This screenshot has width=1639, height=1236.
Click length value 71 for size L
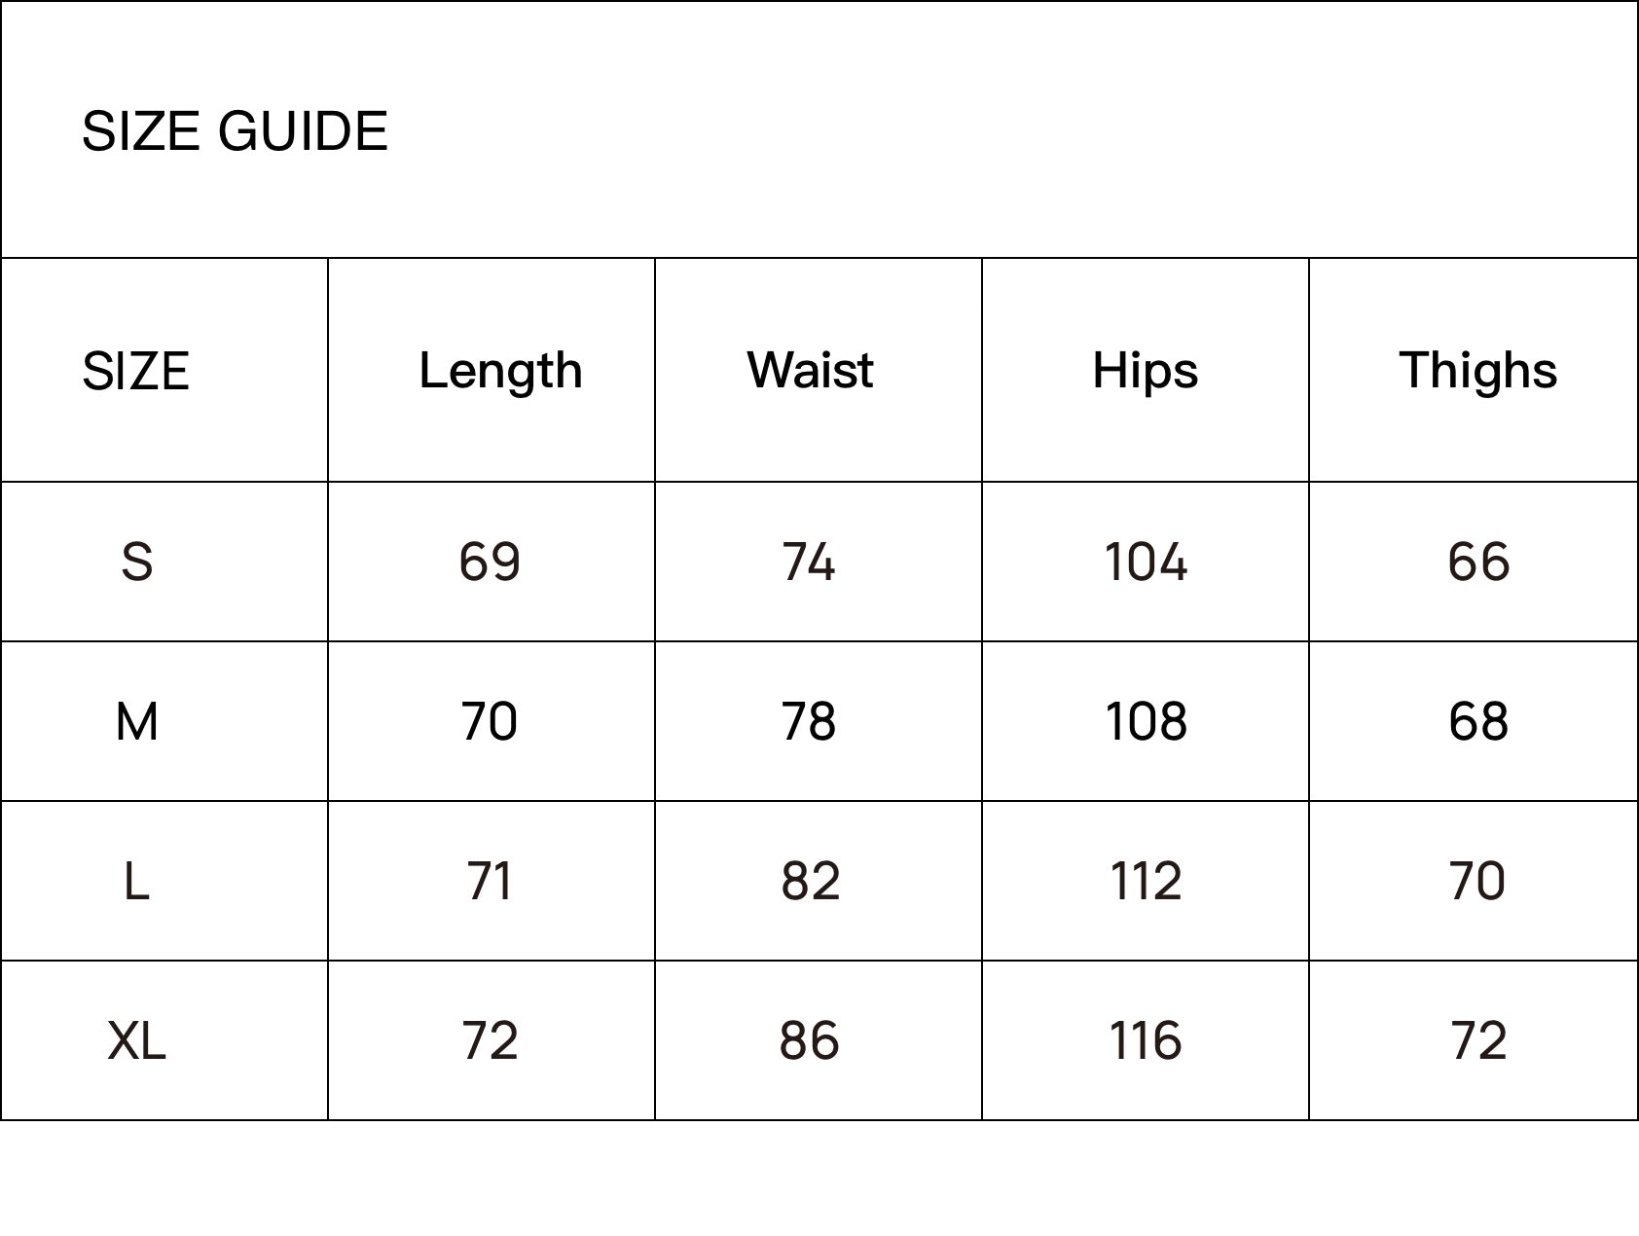click(490, 881)
